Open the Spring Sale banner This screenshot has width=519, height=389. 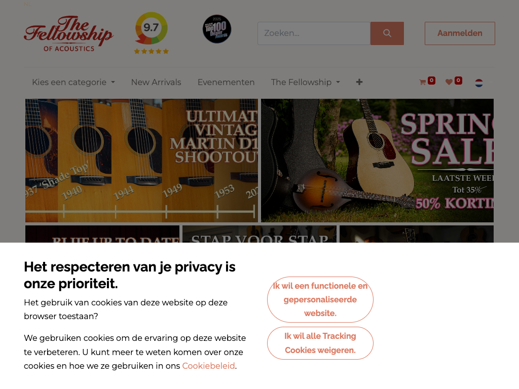coord(377,161)
